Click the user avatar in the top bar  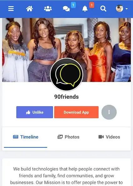tap(120, 8)
